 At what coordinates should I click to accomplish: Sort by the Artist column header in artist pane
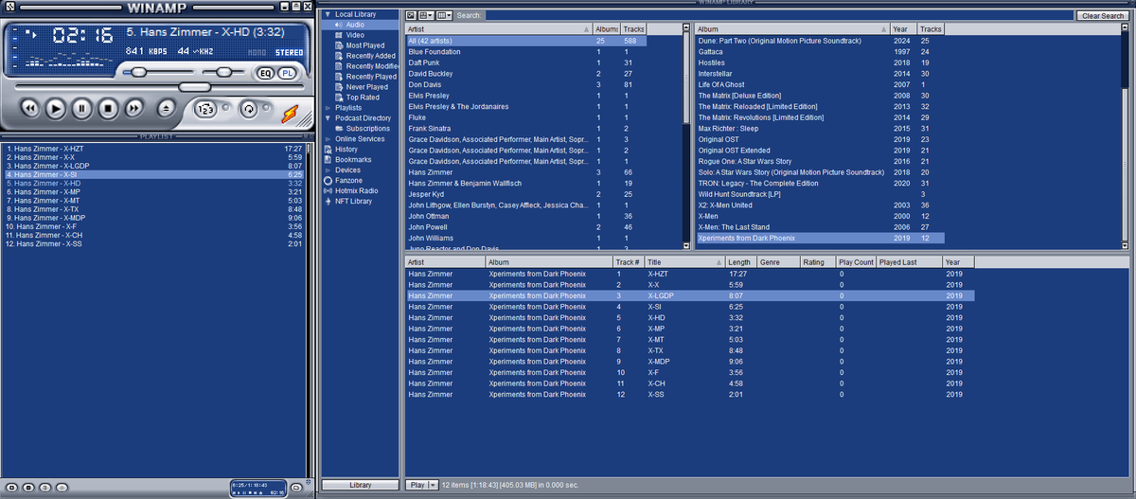[499, 29]
